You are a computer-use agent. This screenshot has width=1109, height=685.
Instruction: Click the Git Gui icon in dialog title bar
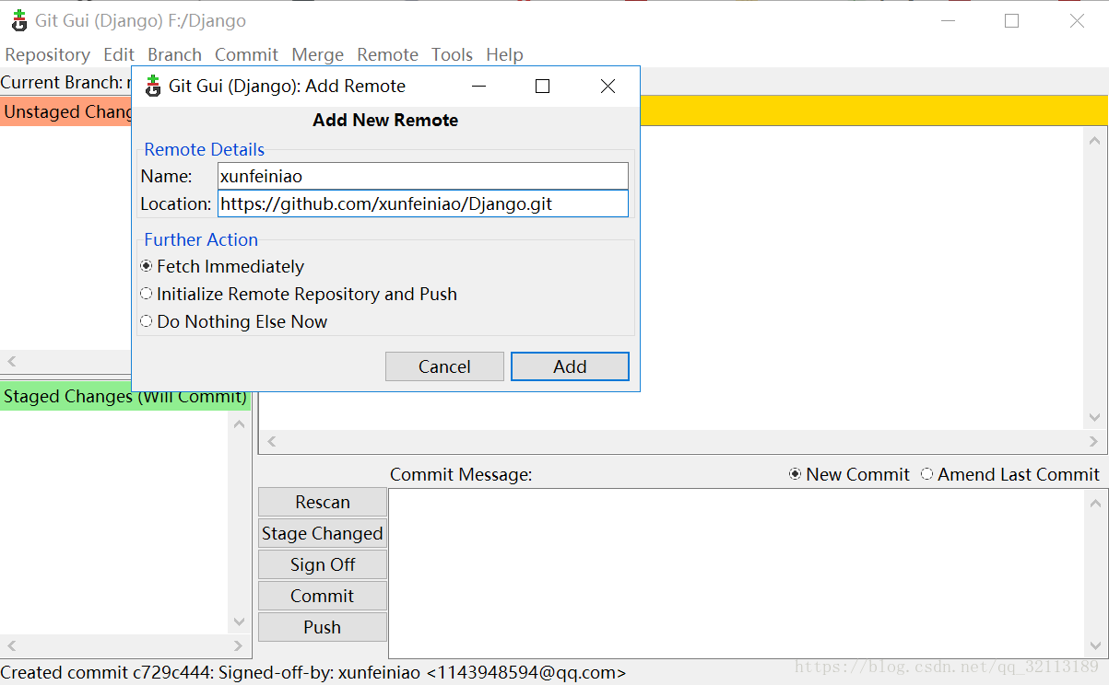(x=153, y=86)
